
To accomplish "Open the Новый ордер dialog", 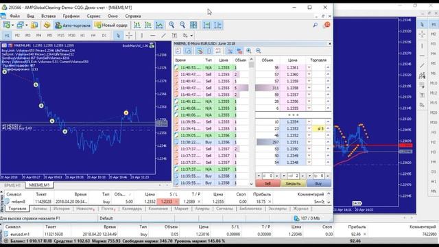I will pos(111,25).
